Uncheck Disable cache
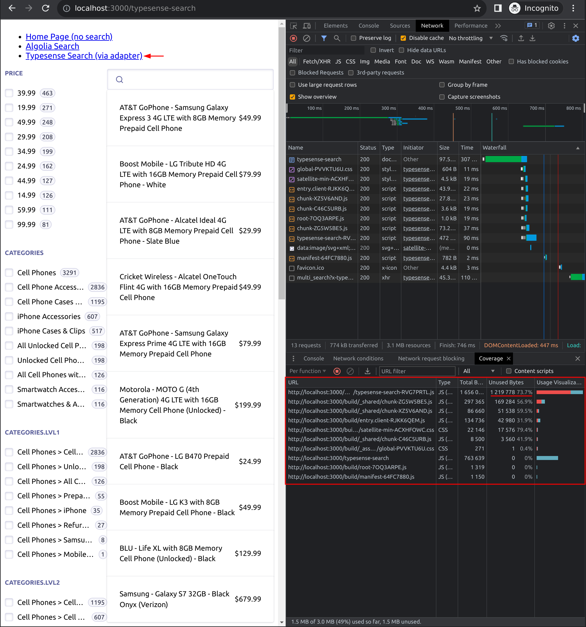Screen dimensions: 586x627 (x=403, y=38)
